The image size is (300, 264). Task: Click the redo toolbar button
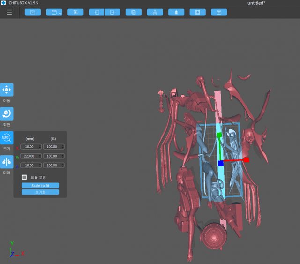point(112,12)
